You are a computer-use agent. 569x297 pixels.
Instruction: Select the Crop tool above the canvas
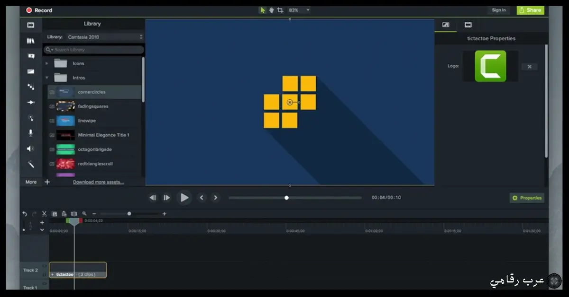280,10
